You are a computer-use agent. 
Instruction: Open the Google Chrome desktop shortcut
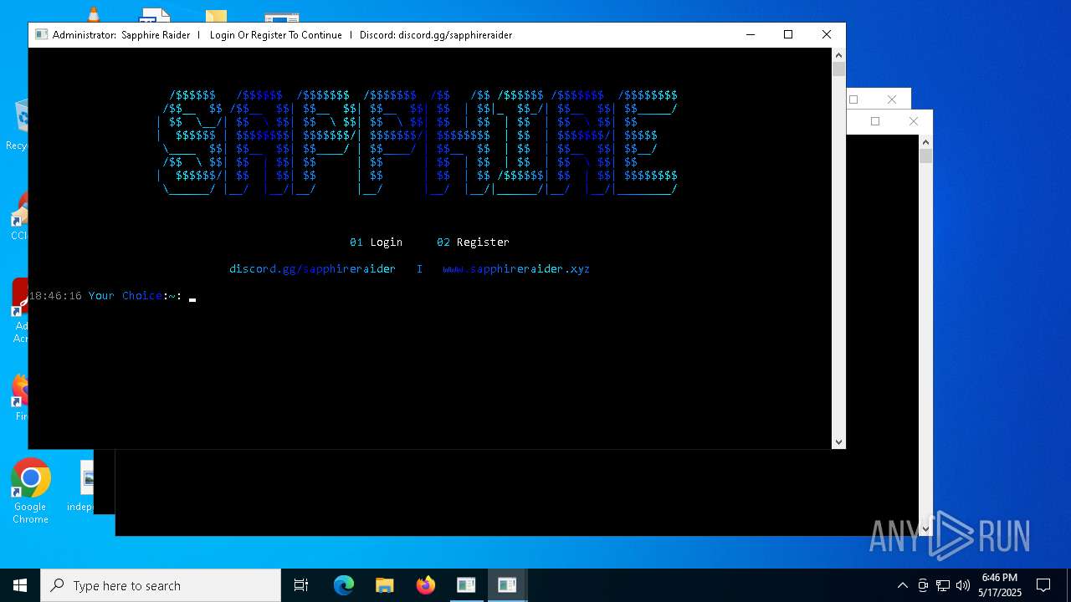pos(30,492)
